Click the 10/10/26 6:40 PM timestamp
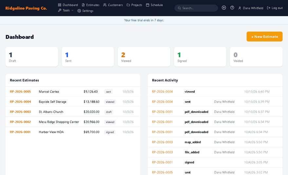 pyautogui.click(x=257, y=92)
